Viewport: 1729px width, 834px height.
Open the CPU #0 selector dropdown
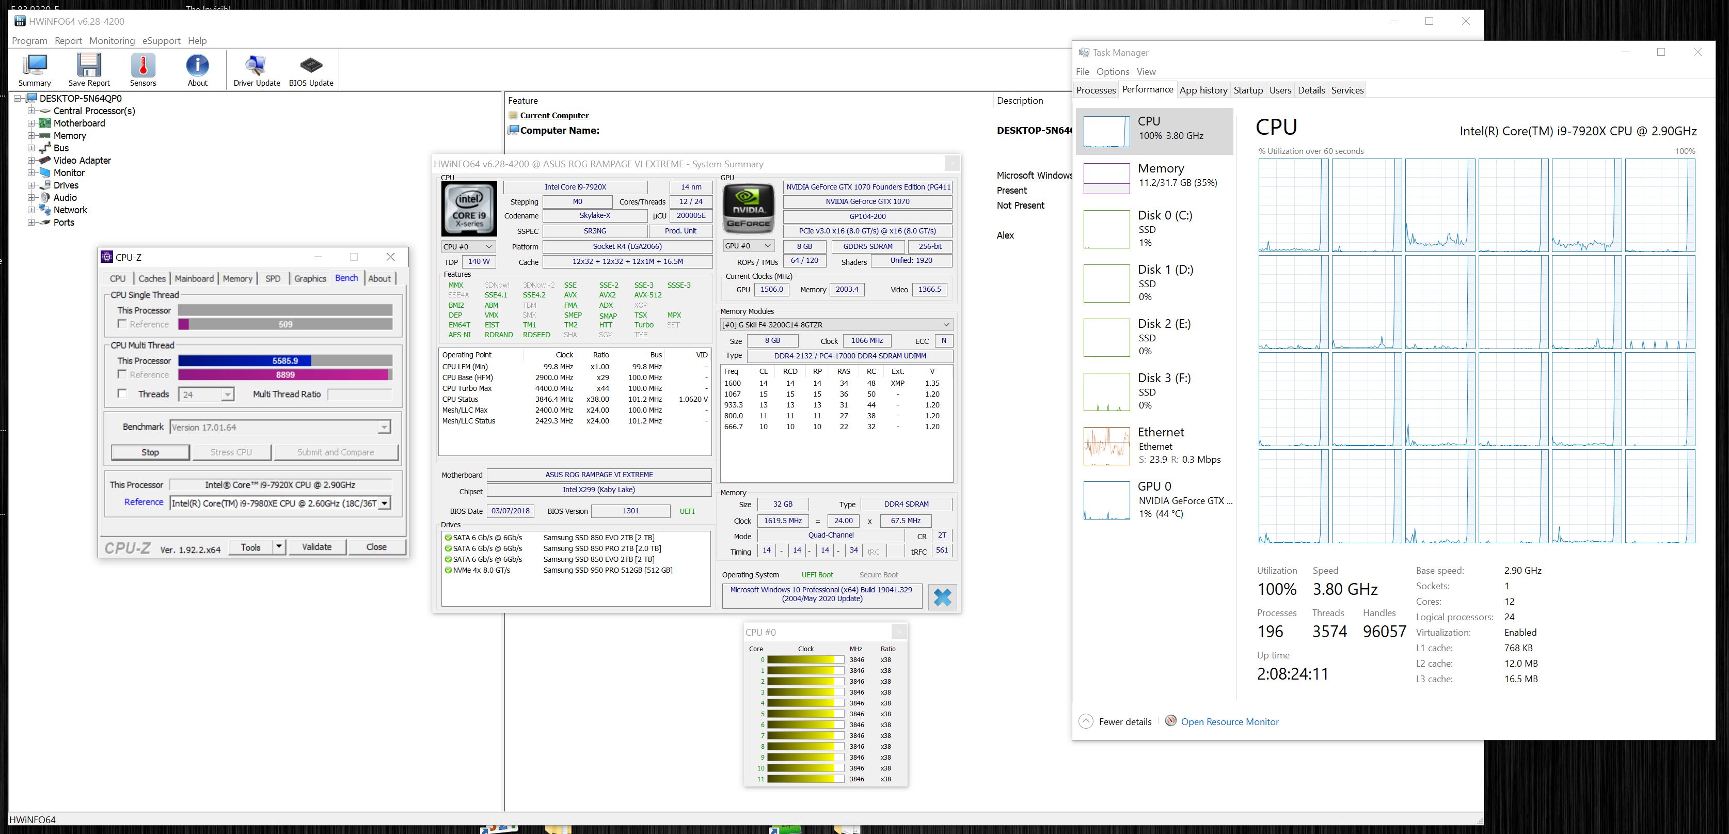468,246
